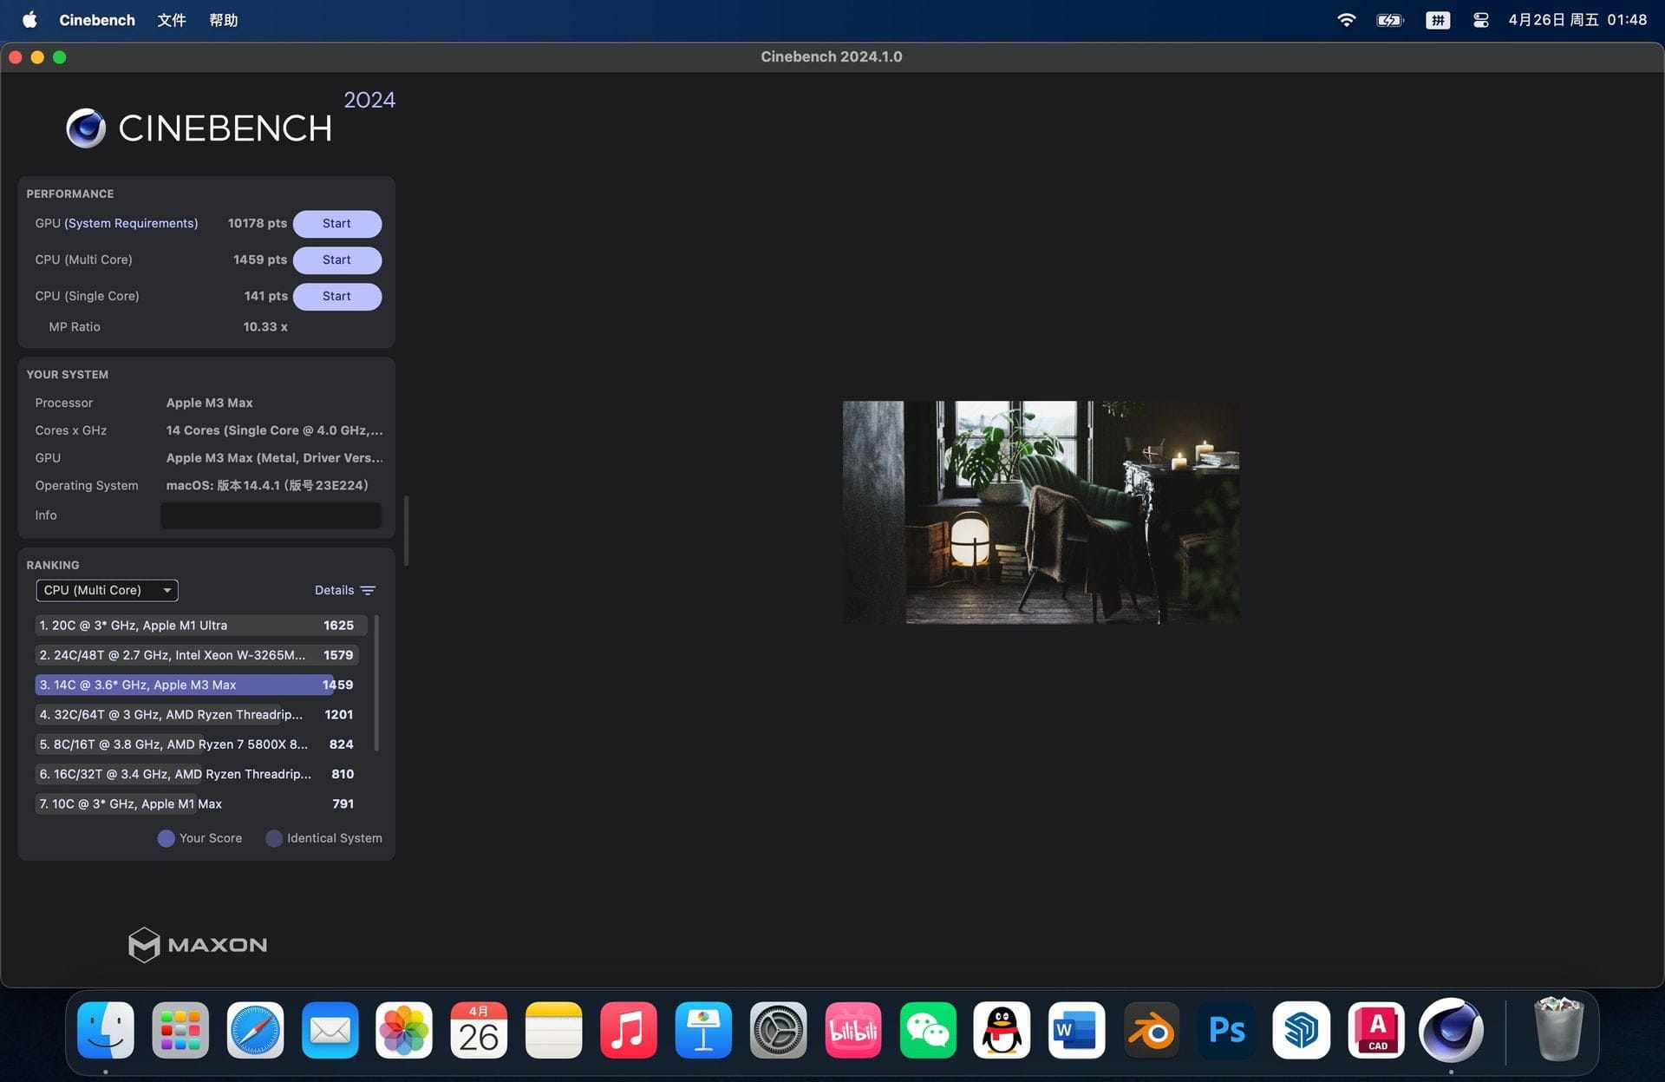Open Blender from the Dock

click(x=1151, y=1030)
